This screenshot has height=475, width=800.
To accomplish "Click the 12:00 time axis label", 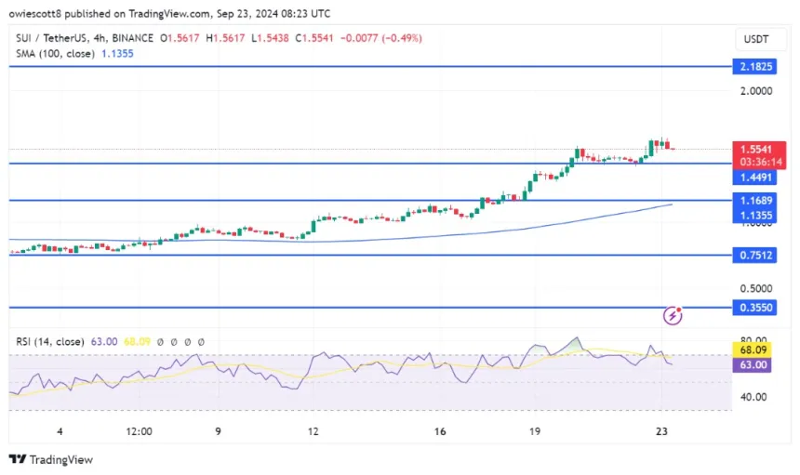I will [x=139, y=431].
